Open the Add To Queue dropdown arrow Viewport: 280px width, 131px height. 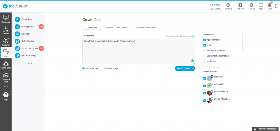tap(193, 68)
